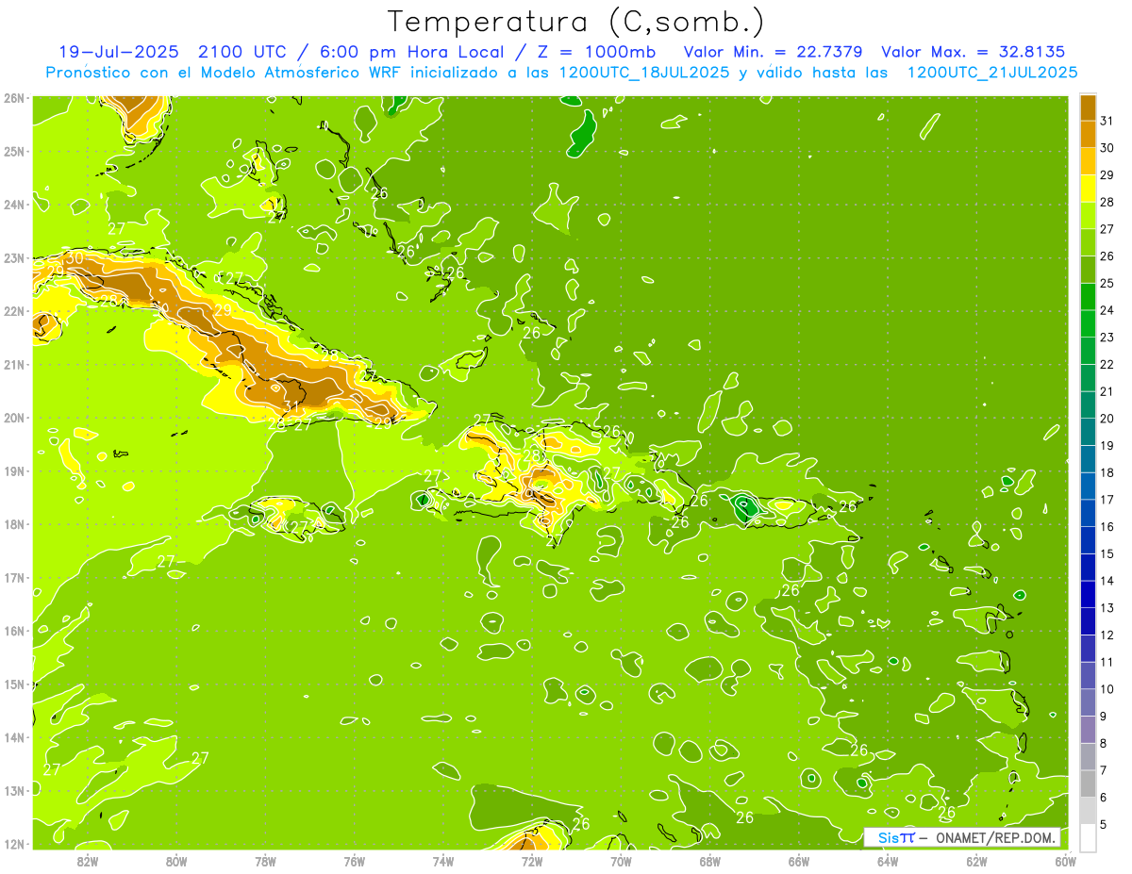This screenshot has height=874, width=1132.
Task: Click the "70W" longitude axis label
Action: 621,861
